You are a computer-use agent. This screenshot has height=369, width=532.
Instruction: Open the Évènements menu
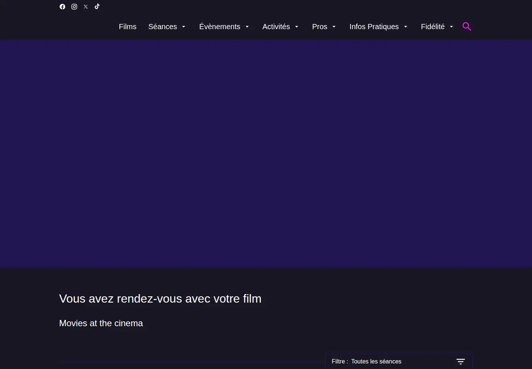(x=220, y=27)
